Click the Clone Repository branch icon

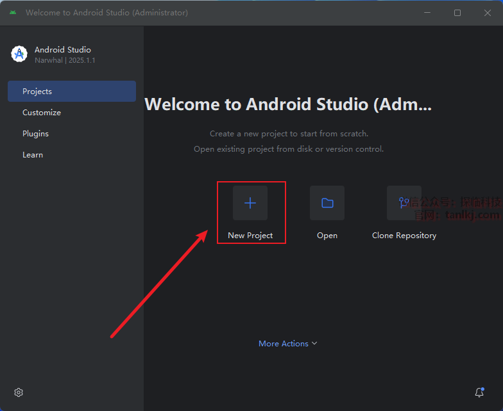(x=404, y=203)
